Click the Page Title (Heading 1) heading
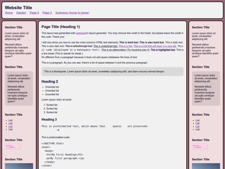Screen dimensions: 225x169 click(61, 27)
